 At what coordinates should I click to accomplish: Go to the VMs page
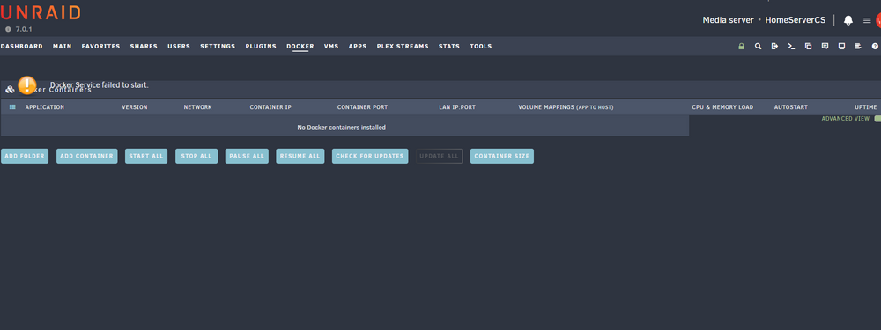pos(331,47)
